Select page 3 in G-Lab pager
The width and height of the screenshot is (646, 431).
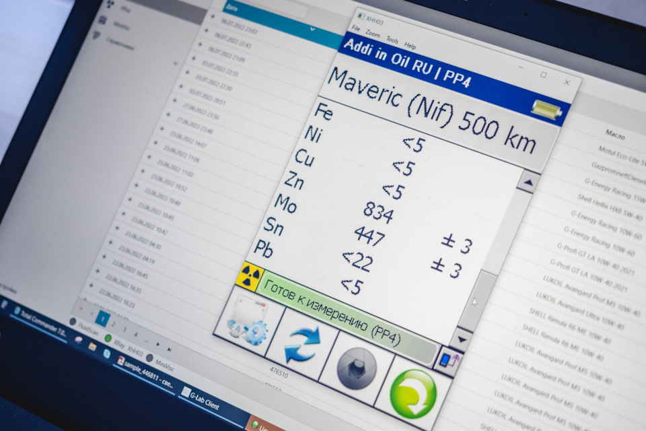pyautogui.click(x=124, y=329)
